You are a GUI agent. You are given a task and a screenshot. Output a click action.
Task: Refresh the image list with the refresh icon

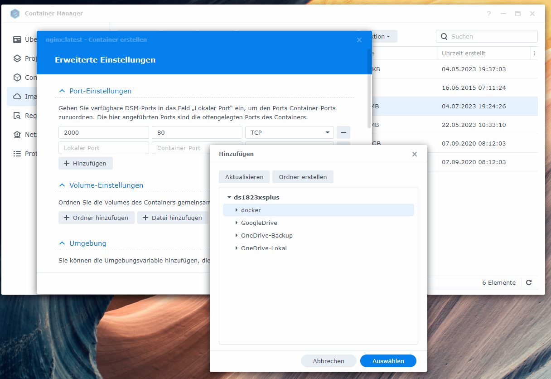click(529, 282)
